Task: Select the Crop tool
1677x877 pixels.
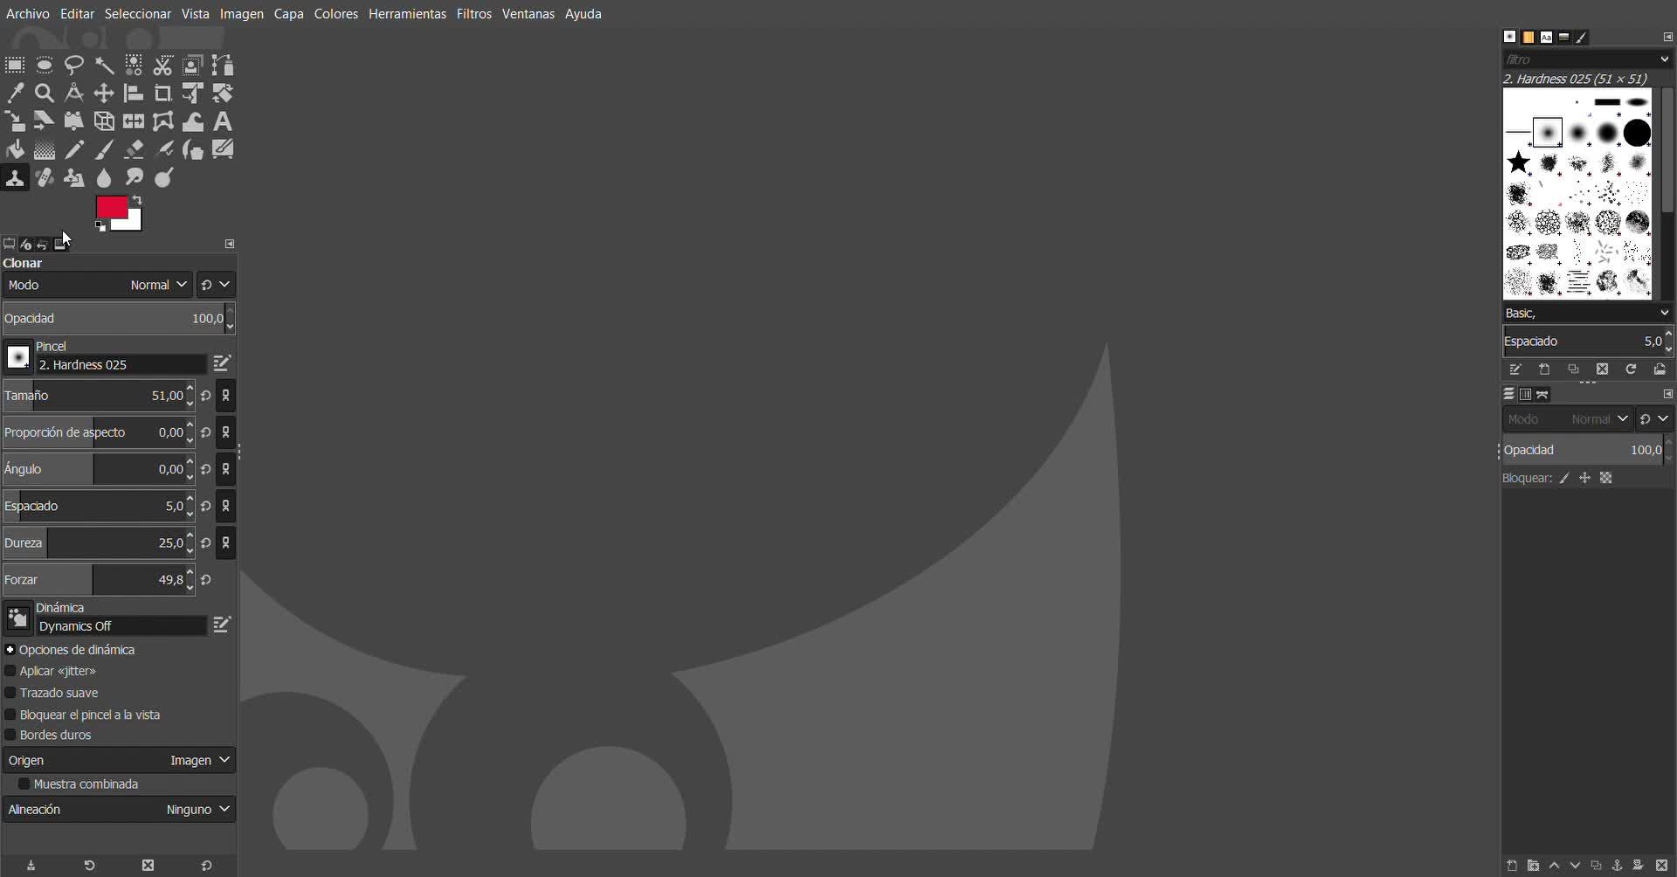Action: (x=163, y=93)
